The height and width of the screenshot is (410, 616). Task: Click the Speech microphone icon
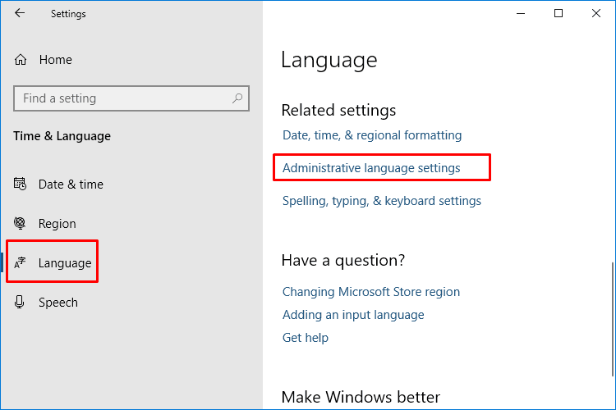click(x=19, y=302)
